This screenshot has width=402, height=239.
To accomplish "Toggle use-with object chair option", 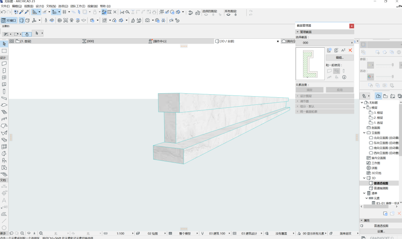I will pos(337,77).
